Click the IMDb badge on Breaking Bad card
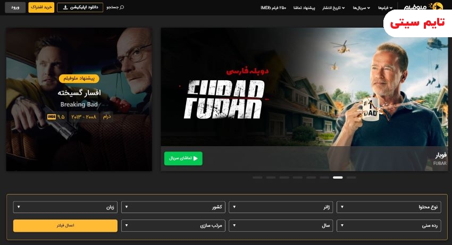452x245 pixels. pyautogui.click(x=51, y=117)
